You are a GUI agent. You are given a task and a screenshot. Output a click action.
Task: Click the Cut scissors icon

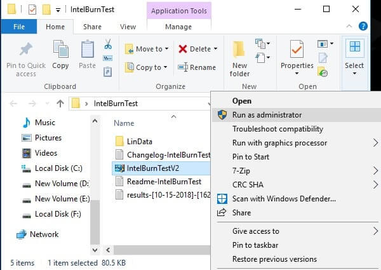point(108,44)
